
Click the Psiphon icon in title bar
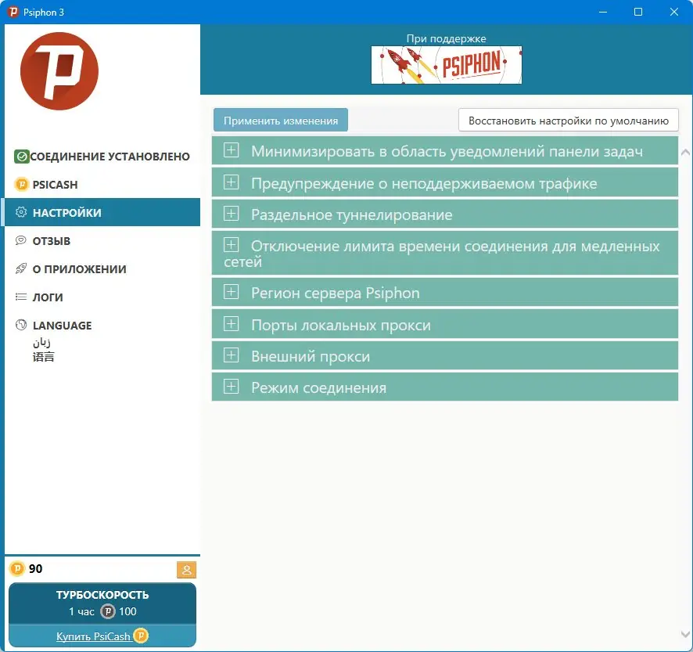tap(13, 12)
